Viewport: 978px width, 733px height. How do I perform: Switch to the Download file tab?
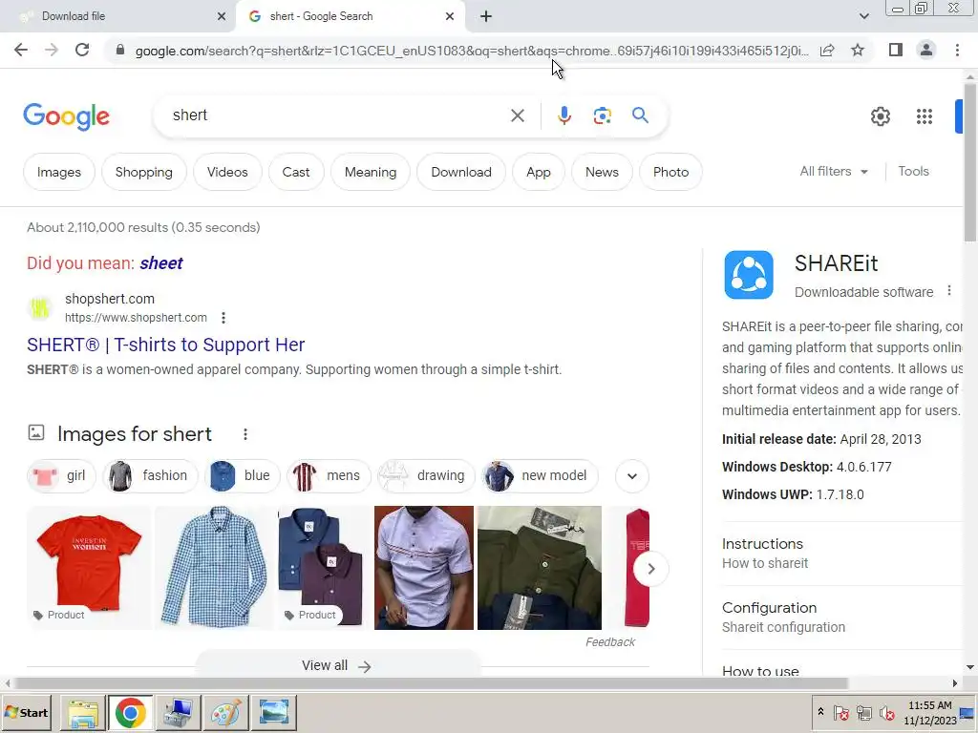[x=116, y=16]
